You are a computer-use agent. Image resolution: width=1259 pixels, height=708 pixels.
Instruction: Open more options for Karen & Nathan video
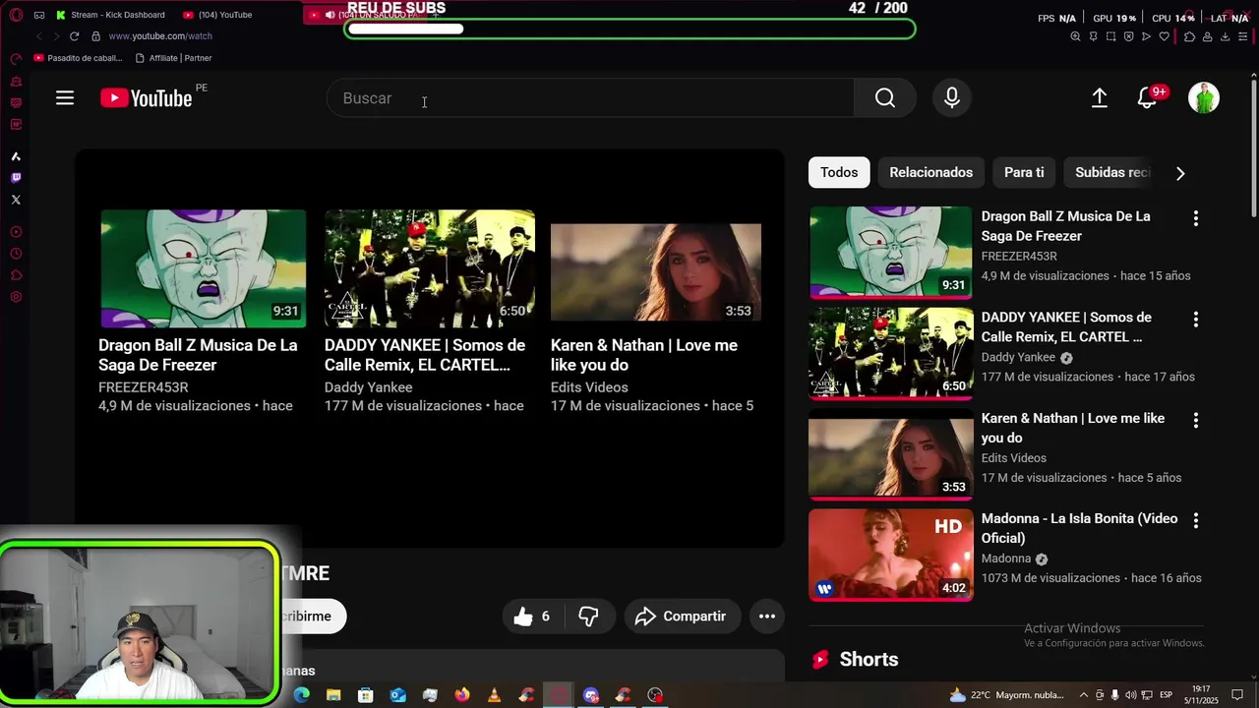point(1196,420)
